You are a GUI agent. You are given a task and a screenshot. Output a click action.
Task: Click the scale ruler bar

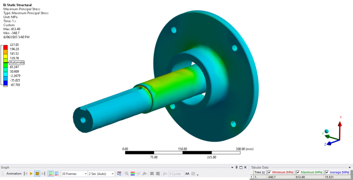pos(183,153)
